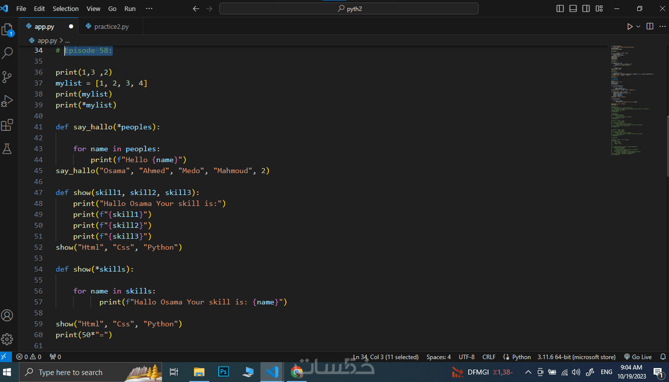Expand the run button dropdown arrow
The image size is (669, 382).
(638, 26)
